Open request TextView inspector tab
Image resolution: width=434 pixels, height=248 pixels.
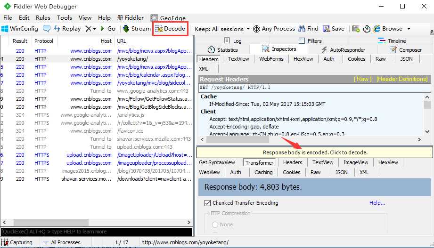(x=238, y=59)
